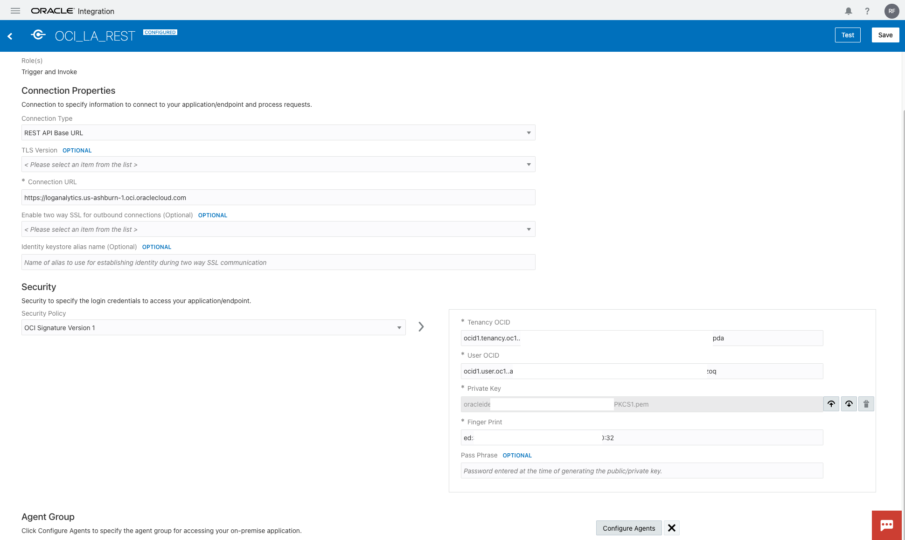Open the feedback chat icon at bottom right
The width and height of the screenshot is (905, 540).
(x=887, y=525)
